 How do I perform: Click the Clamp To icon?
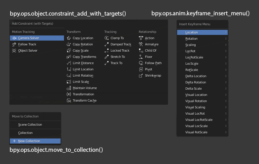pyautogui.click(x=107, y=38)
